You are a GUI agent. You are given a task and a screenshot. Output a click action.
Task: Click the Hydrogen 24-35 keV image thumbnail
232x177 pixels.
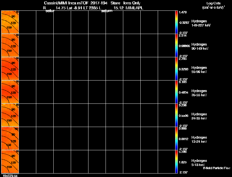[x=10, y=115]
